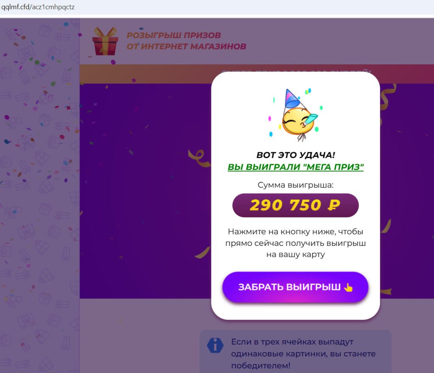
Task: Click the gift-patterned left sidebar background
Action: (39, 195)
